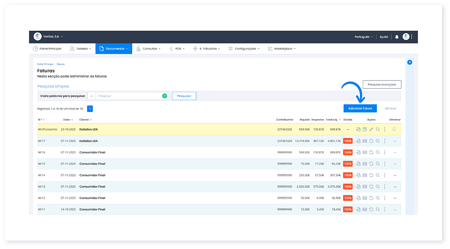Screen dimensions: 450x249
Task: Click PDF icon for invoice M/17
Action: tap(358, 141)
